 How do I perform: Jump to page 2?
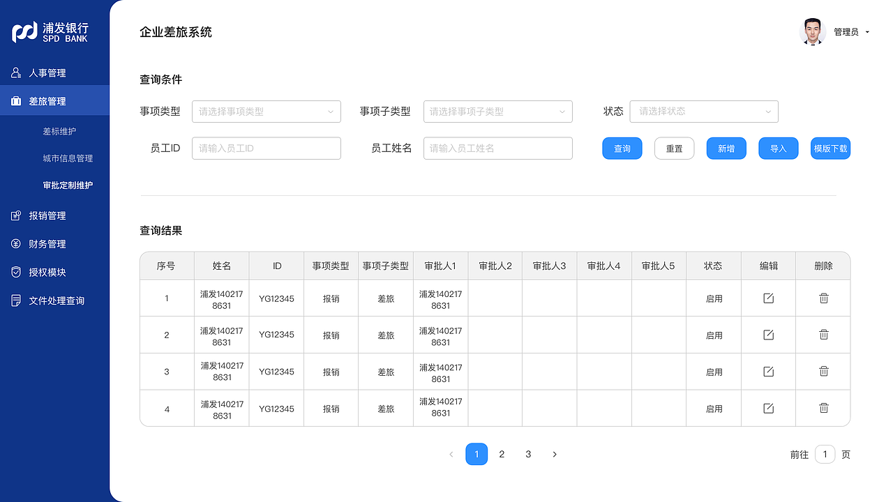pyautogui.click(x=502, y=455)
